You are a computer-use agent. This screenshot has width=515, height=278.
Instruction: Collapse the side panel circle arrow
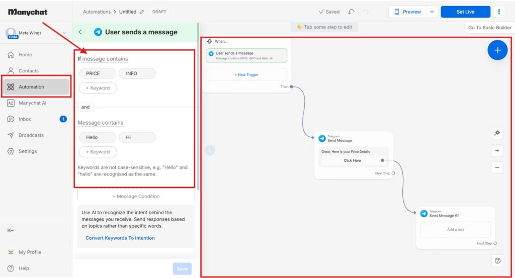pos(210,150)
